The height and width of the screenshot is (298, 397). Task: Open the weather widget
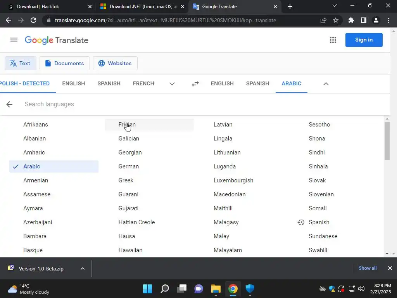point(28,289)
